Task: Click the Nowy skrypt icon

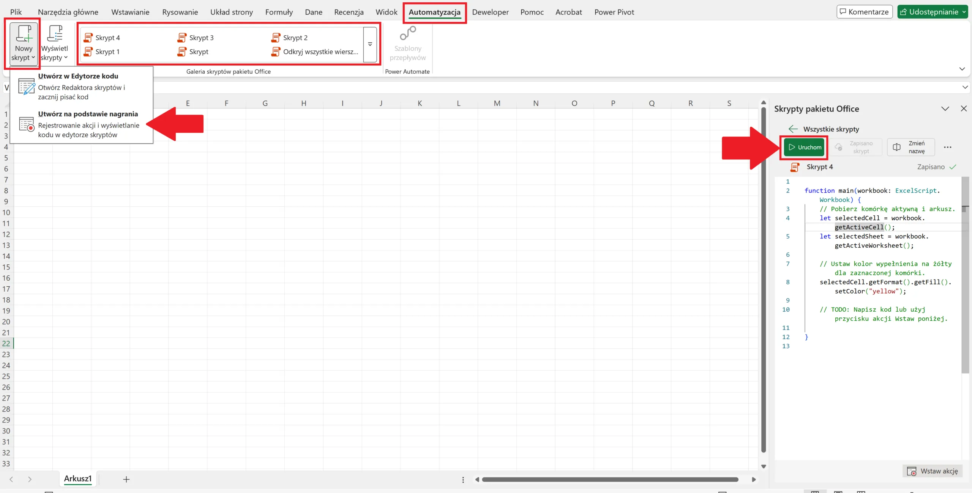Action: (24, 34)
